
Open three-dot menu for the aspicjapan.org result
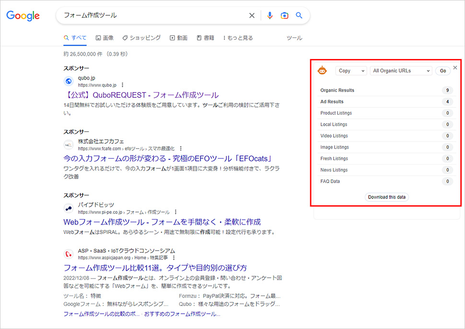coord(174,258)
